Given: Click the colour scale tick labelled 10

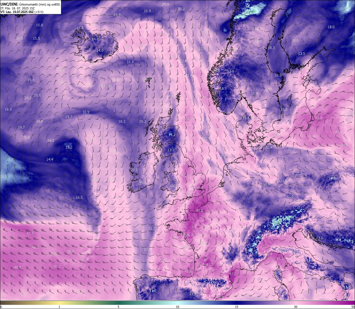Looking at the screenshot, I should (x=177, y=307).
